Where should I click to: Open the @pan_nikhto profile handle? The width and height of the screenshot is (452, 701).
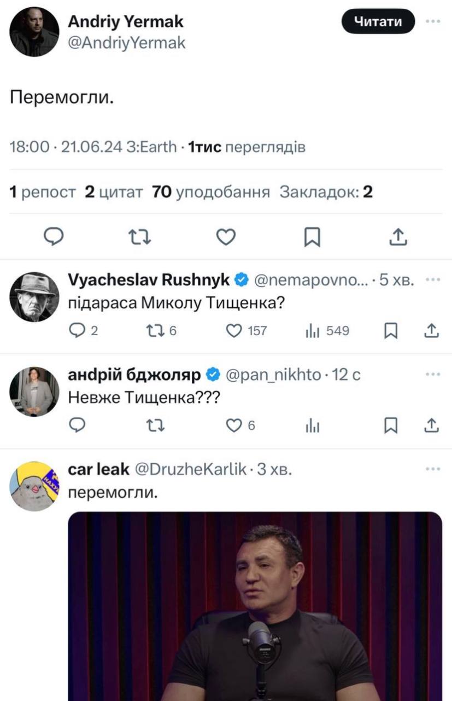(x=273, y=375)
